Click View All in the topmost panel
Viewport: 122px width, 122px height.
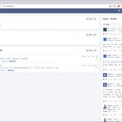tap(91, 19)
